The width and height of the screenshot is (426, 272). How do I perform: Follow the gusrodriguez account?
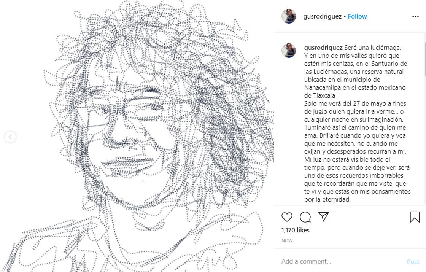[357, 16]
